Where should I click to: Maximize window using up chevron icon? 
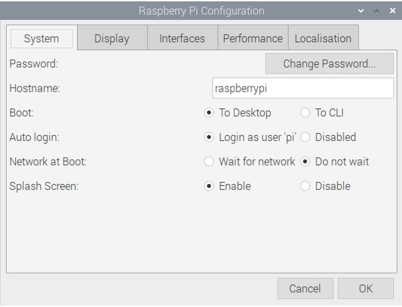click(377, 11)
